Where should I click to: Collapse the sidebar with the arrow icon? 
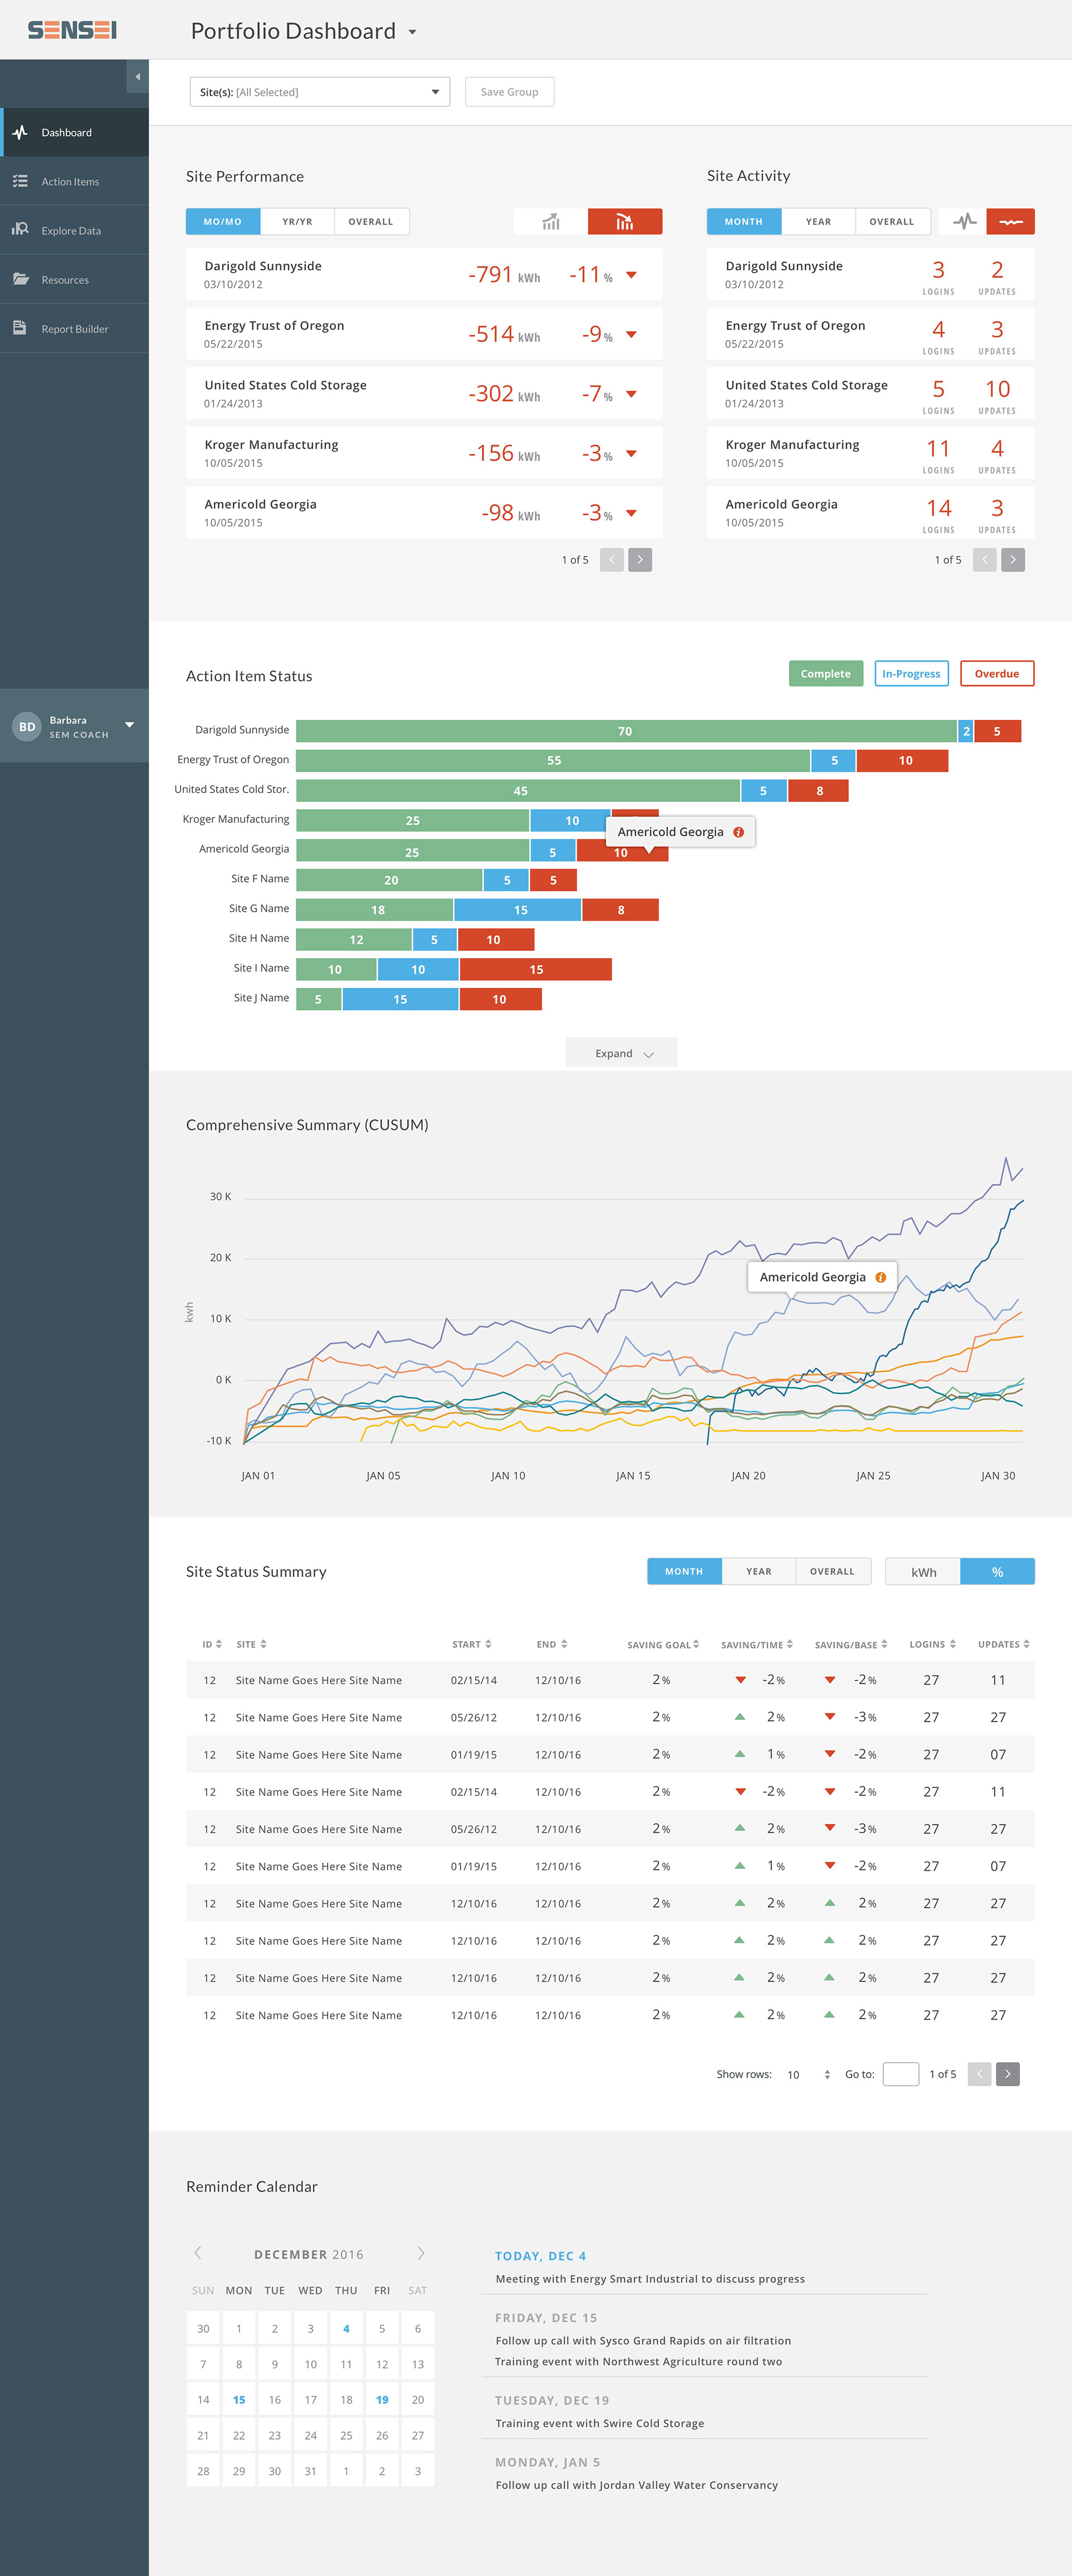click(x=137, y=76)
